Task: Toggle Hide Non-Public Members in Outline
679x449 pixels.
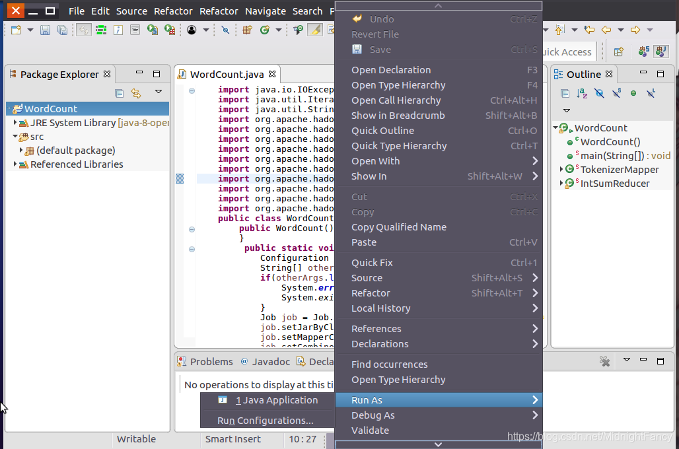Action: [x=633, y=93]
